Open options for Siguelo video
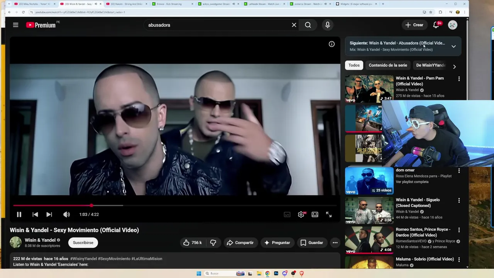This screenshot has height=278, width=494. click(459, 200)
